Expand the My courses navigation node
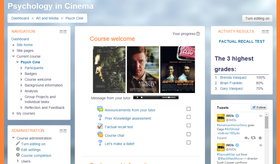The height and width of the screenshot is (164, 280). point(13,113)
